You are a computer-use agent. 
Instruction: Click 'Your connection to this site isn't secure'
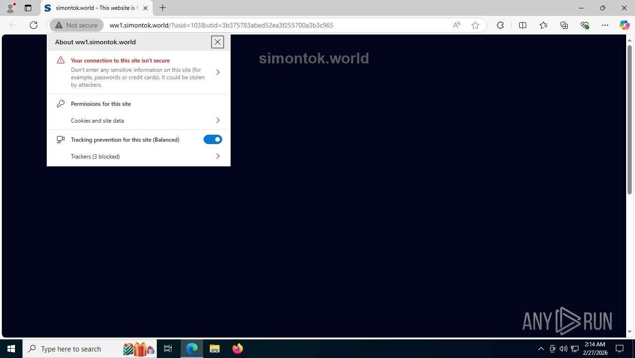[120, 61]
